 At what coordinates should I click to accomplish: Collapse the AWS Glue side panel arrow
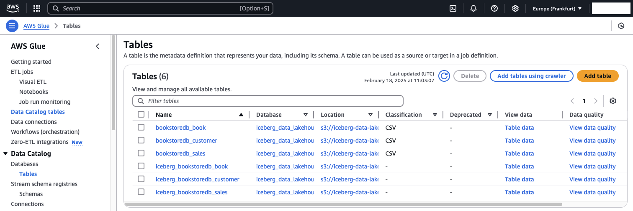click(98, 46)
